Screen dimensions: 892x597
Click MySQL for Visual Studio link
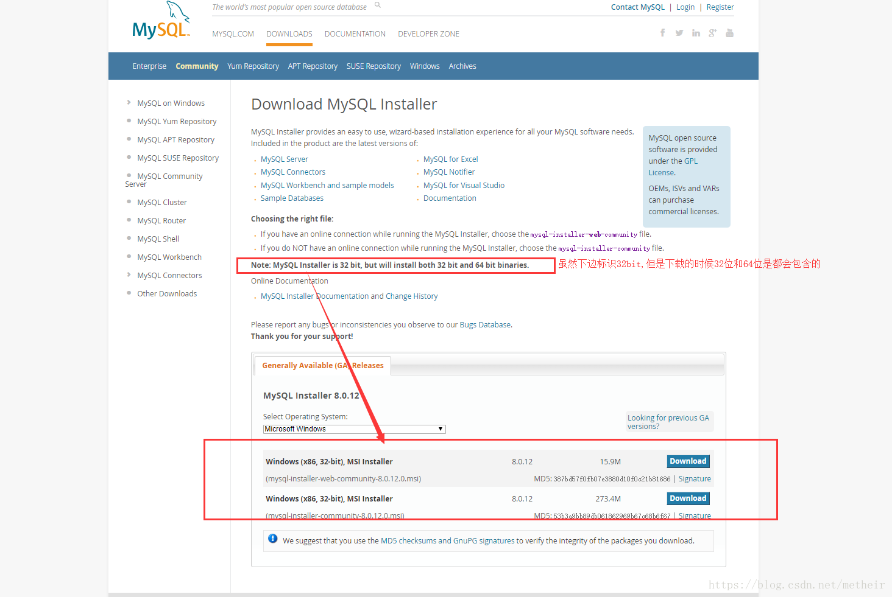464,186
